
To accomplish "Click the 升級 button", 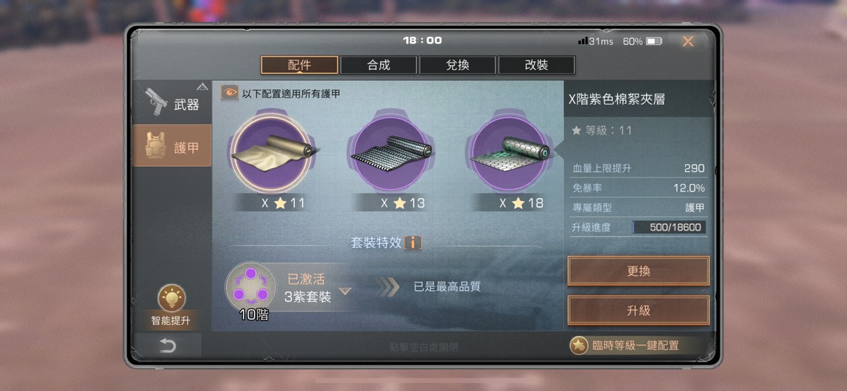I will click(639, 311).
